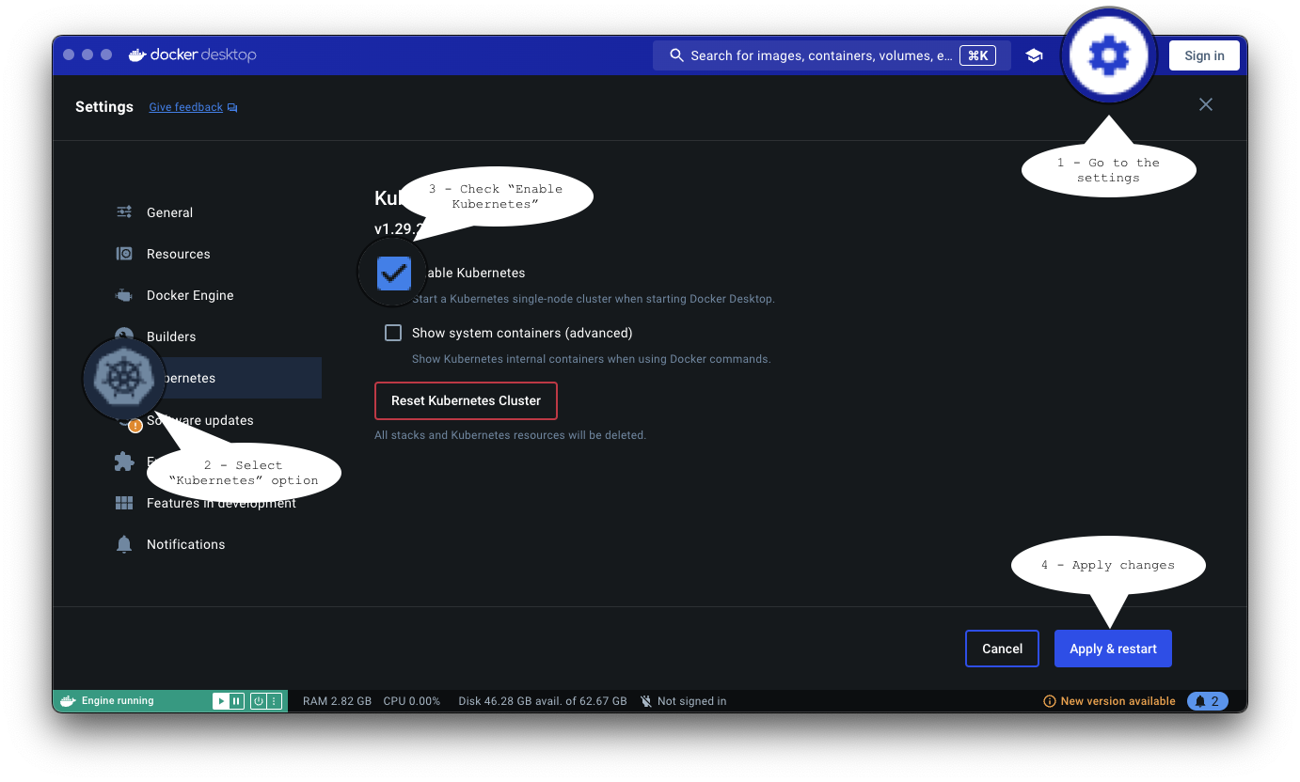Image resolution: width=1300 pixels, height=782 pixels.
Task: Click the info icon next to New version available
Action: tap(1050, 701)
